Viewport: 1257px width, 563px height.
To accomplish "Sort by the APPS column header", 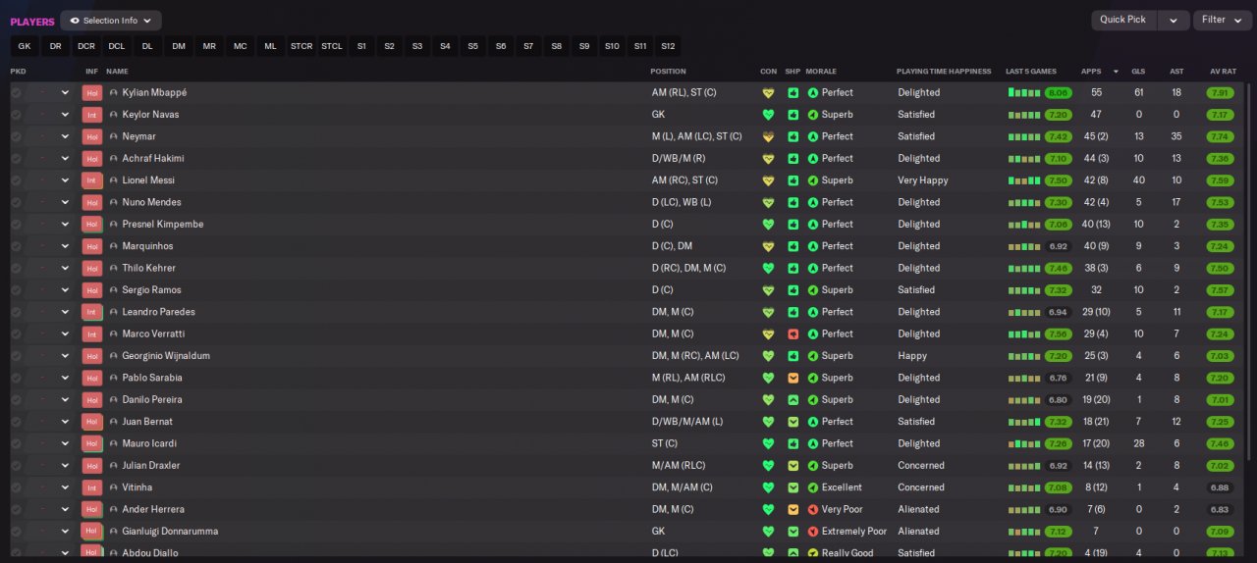I will tap(1091, 72).
